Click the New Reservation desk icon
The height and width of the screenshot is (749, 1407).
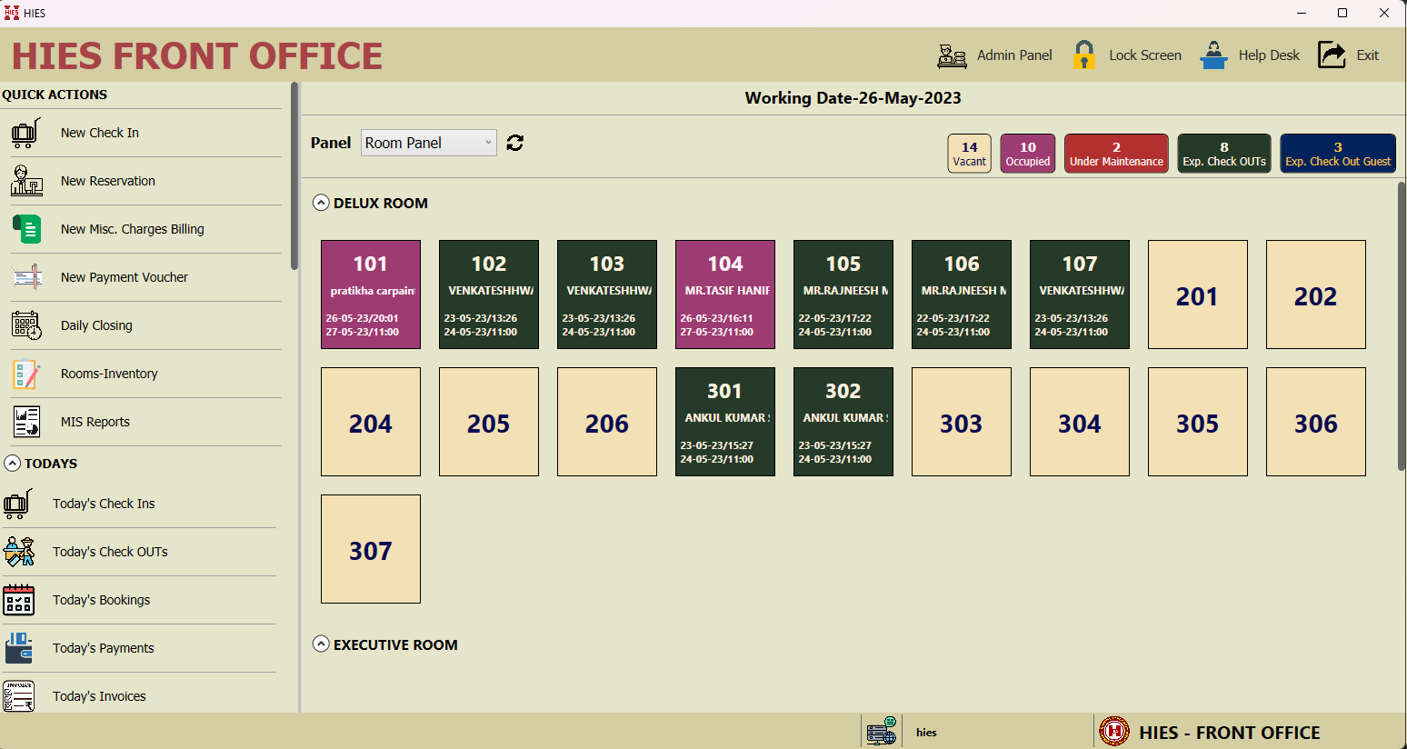coord(26,181)
